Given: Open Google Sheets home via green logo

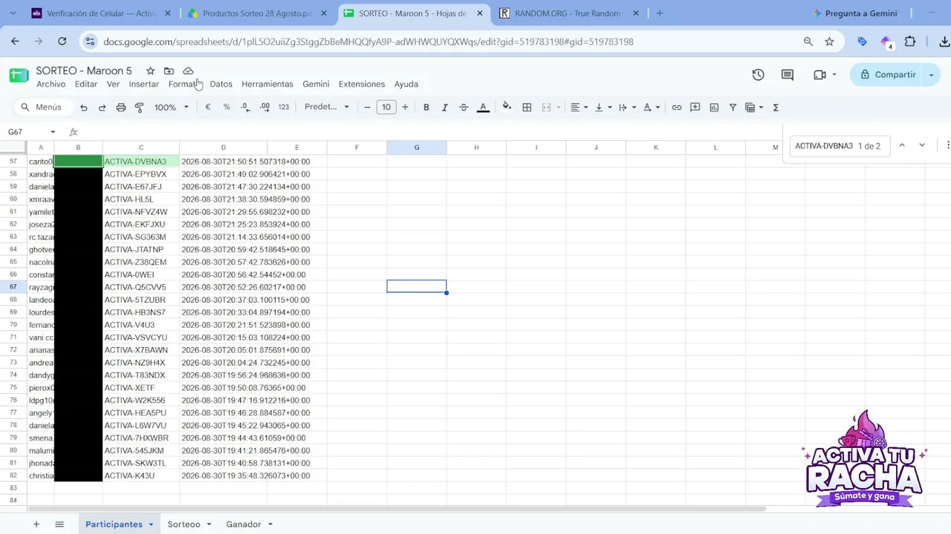Looking at the screenshot, I should click(19, 75).
